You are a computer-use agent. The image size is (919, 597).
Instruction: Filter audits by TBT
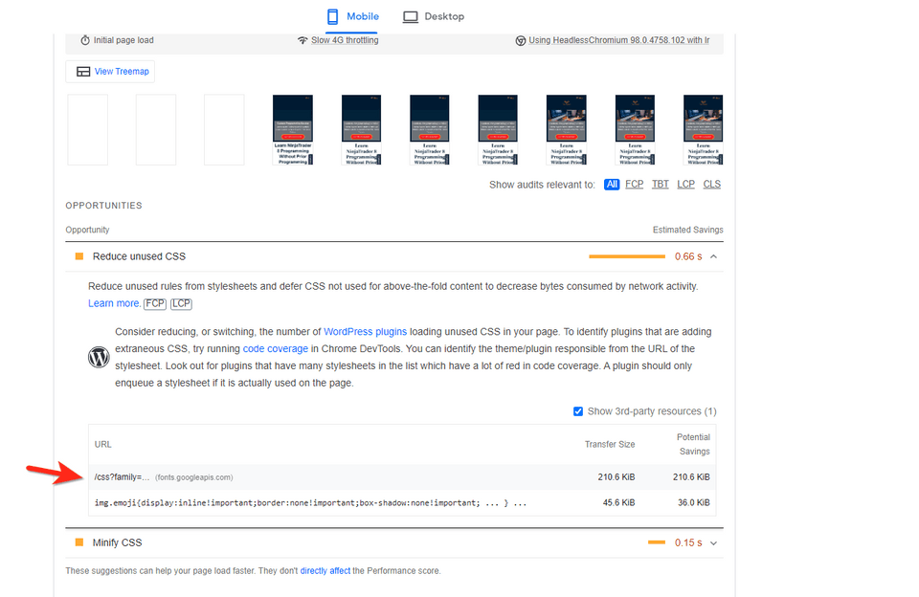click(660, 184)
